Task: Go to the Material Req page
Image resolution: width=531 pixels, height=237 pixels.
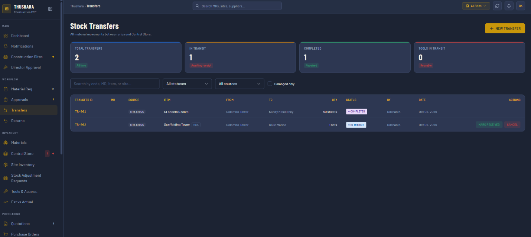Action: (x=29, y=89)
